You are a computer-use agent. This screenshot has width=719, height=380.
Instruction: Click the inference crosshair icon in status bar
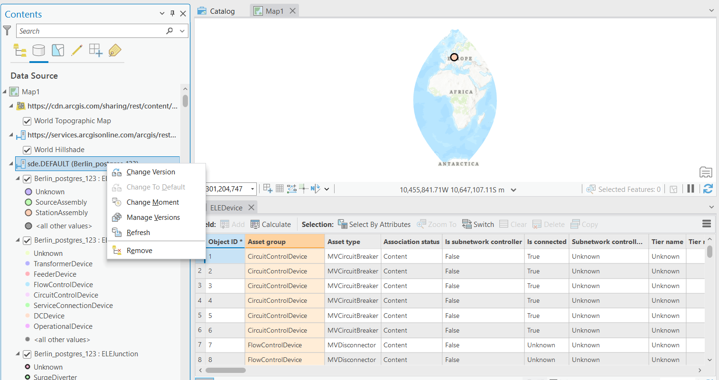click(x=304, y=189)
